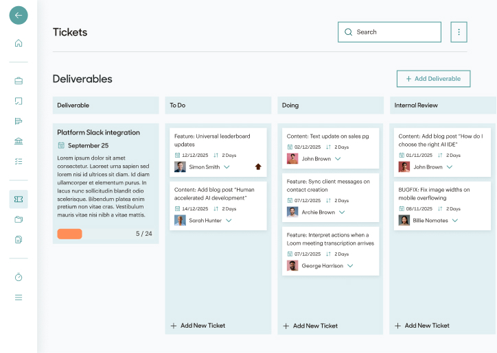497x353 pixels.
Task: Expand assignee dropdown next to Simon Smith
Action: pyautogui.click(x=227, y=167)
